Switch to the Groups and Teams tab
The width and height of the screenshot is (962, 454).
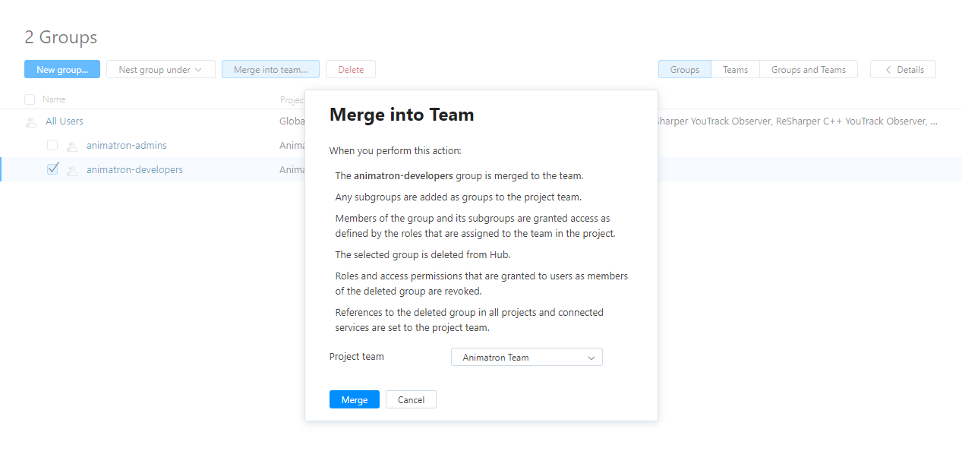(808, 69)
